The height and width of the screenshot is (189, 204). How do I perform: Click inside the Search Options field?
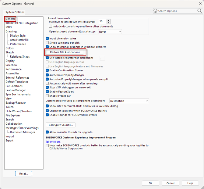(x=177, y=11)
